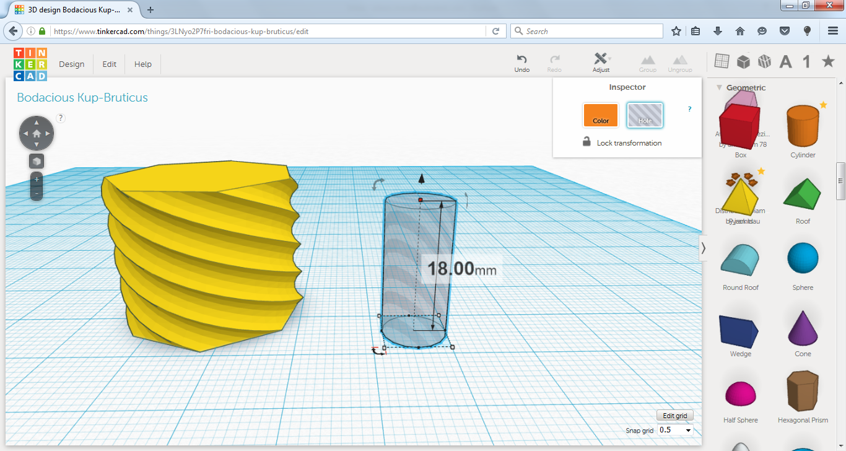This screenshot has width=846, height=451.
Task: Click the 18.00 mm height dimension
Action: [462, 268]
